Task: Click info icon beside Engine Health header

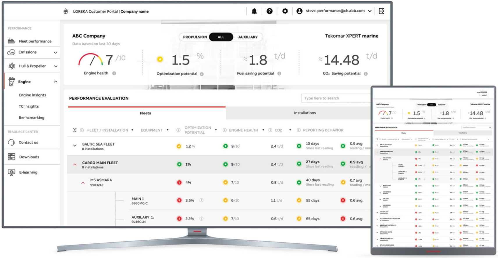Action: [x=225, y=130]
